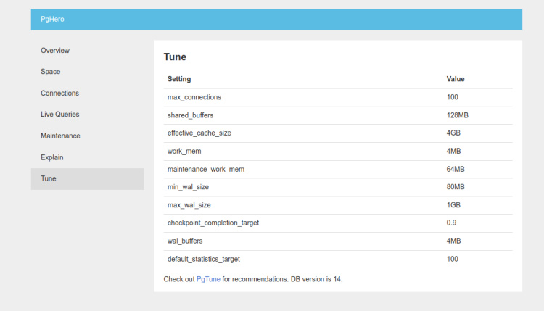The width and height of the screenshot is (544, 311).
Task: Open the Explain page
Action: 52,157
